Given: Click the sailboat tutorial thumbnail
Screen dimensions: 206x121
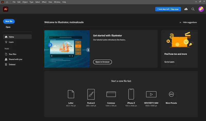Looking at the screenshot, I should [x=67, y=49].
